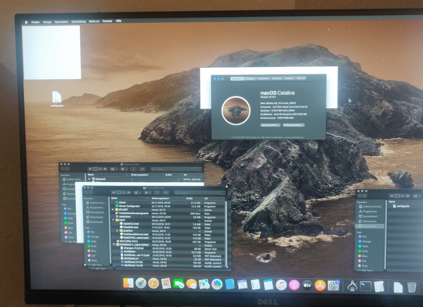This screenshot has width=423, height=307.
Task: Collapse the MultiBeast folder triangle
Action: tap(114, 244)
